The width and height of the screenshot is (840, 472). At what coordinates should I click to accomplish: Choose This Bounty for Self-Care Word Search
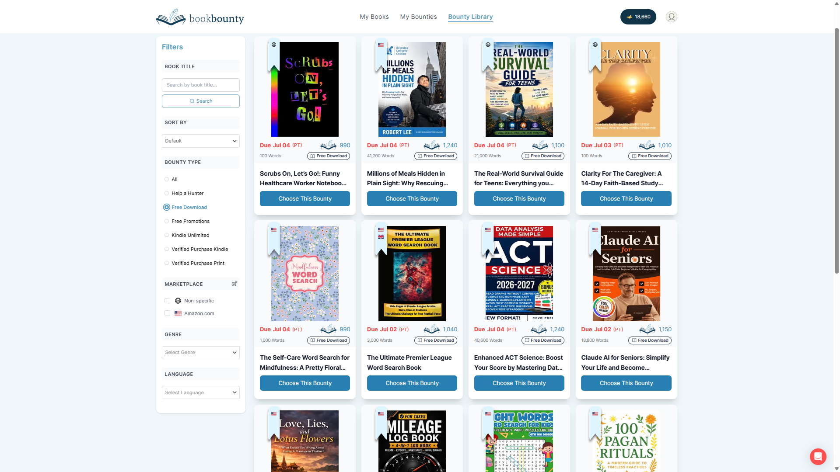(305, 383)
